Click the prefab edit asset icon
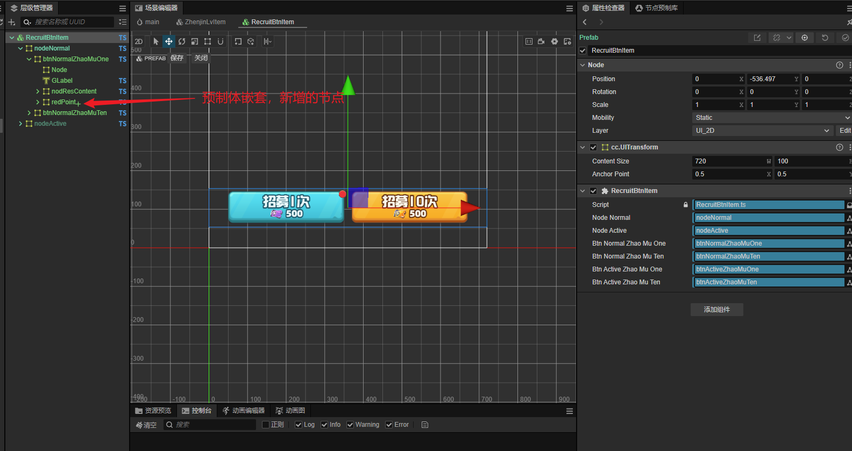852x451 pixels. 757,38
